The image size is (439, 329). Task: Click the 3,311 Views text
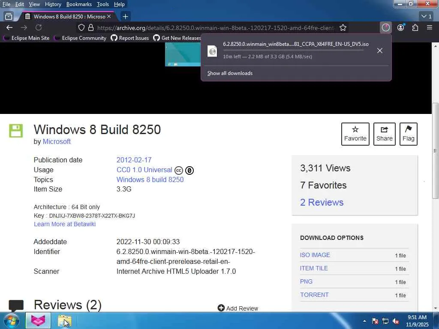[325, 168]
